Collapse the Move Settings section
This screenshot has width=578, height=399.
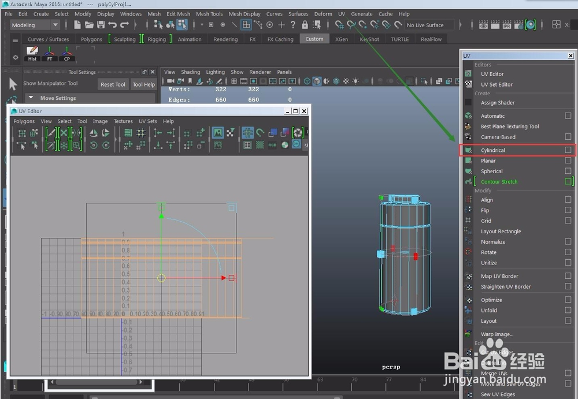(x=31, y=98)
